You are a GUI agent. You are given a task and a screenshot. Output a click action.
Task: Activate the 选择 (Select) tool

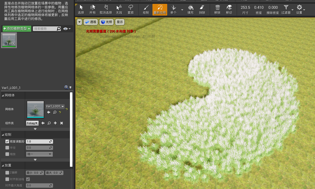81,10
